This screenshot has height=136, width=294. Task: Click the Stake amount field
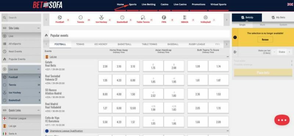282,52
